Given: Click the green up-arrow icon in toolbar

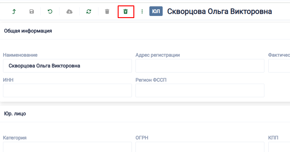Looking at the screenshot, I should pos(14,11).
